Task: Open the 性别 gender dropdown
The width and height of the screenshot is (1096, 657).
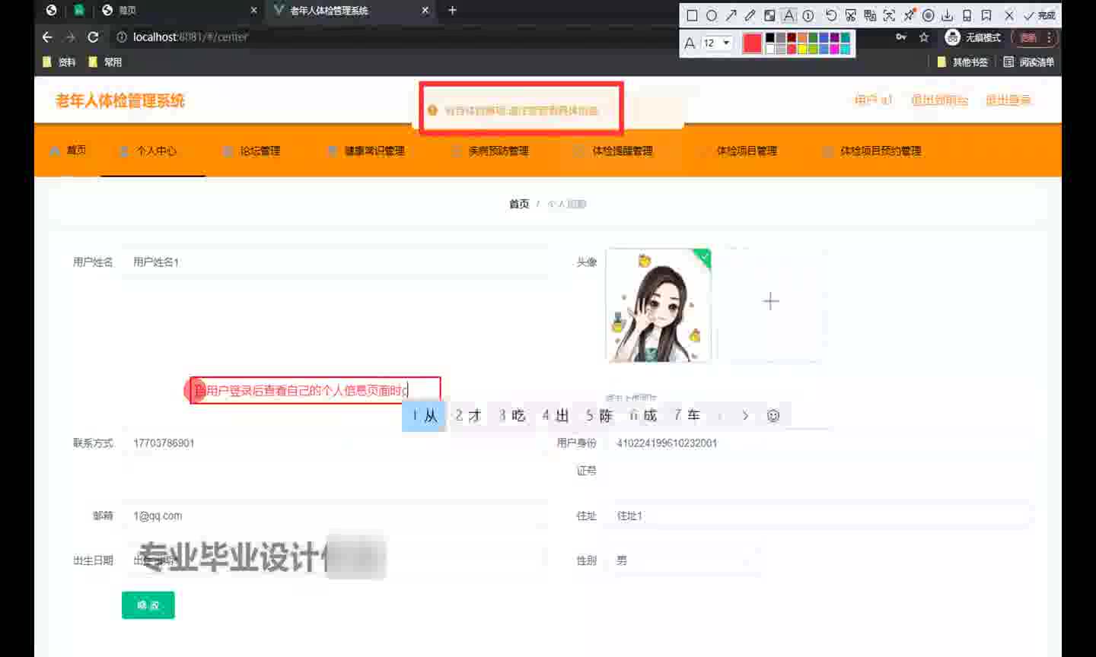Action: click(x=683, y=560)
